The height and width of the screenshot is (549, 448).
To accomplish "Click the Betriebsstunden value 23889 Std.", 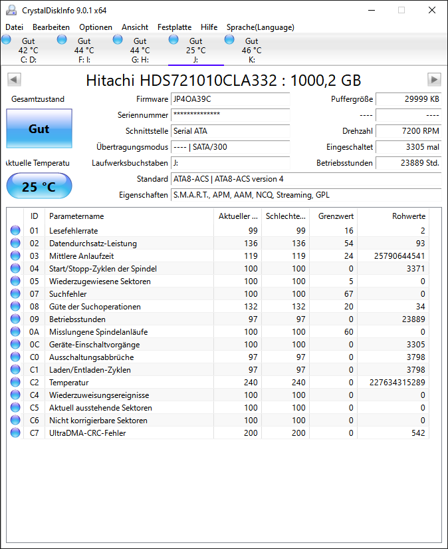I will (409, 163).
